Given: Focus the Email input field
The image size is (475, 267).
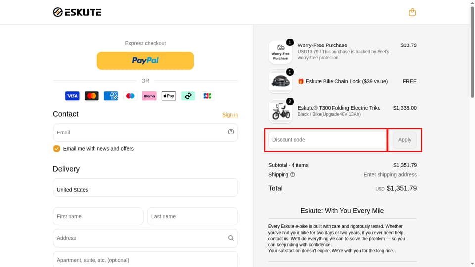Looking at the screenshot, I should (x=145, y=133).
